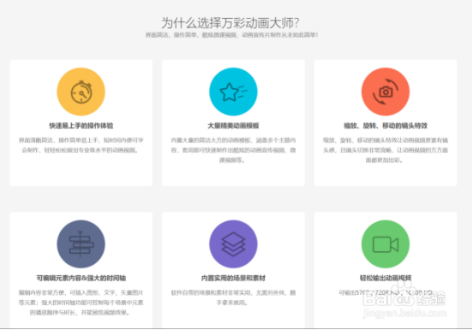The height and width of the screenshot is (330, 473).
Task: Click the description under 大量精美动画模板
Action: [233, 150]
